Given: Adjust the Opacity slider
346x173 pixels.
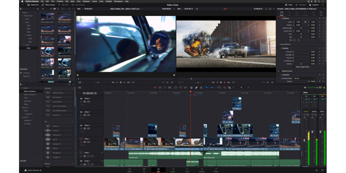Looking at the screenshot, I should click(301, 81).
